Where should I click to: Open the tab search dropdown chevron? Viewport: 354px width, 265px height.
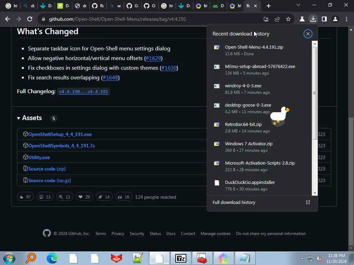click(298, 5)
